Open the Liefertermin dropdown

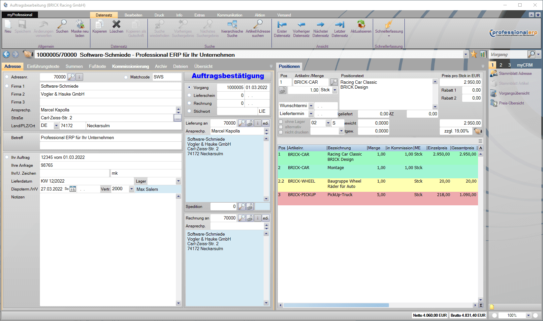tap(311, 114)
